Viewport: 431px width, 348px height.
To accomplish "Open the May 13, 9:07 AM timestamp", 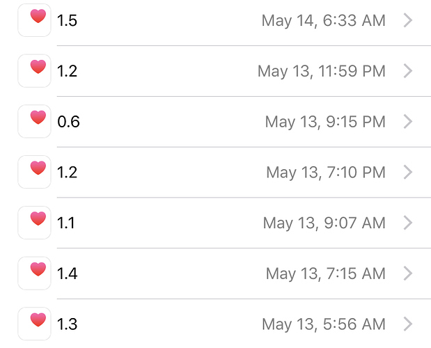I will click(324, 223).
